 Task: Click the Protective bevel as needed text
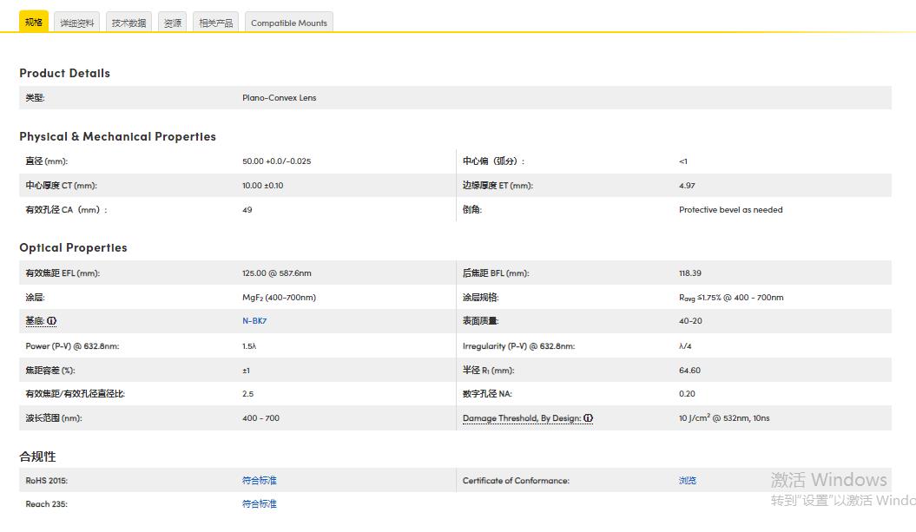730,210
